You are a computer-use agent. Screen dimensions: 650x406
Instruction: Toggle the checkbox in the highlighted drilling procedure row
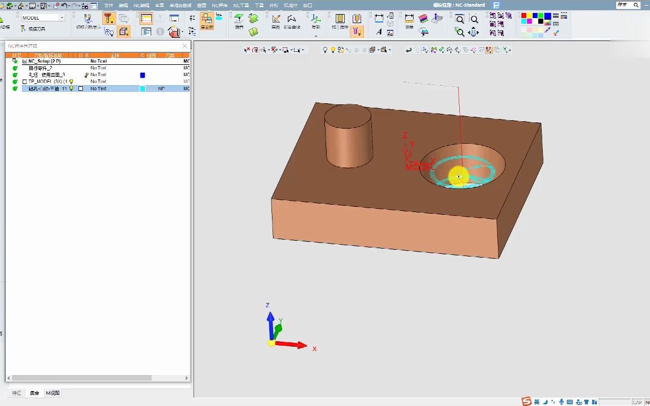pos(81,89)
